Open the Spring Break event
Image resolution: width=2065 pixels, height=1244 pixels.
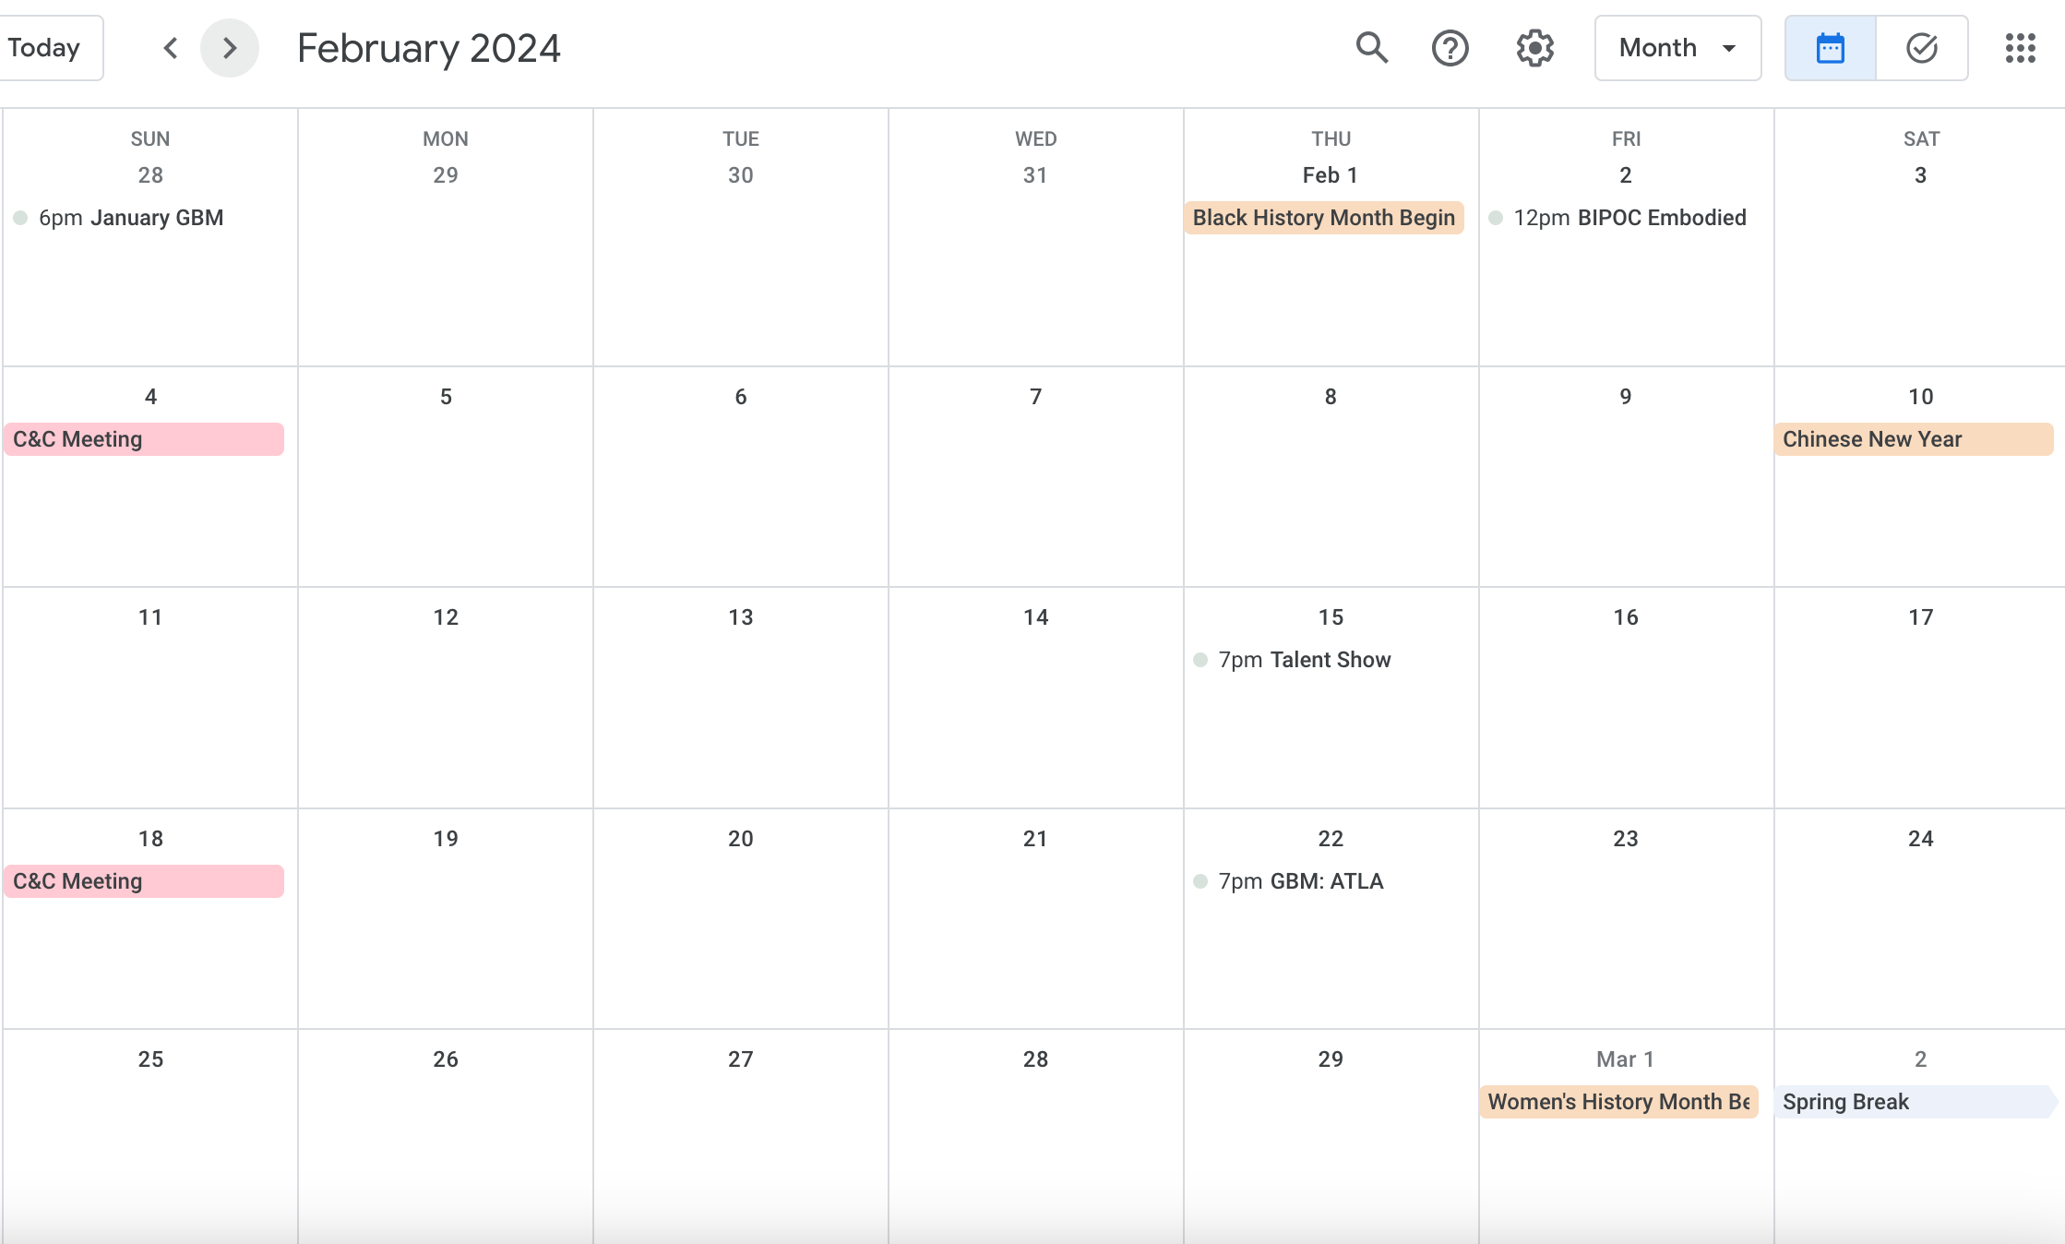coord(1913,1102)
